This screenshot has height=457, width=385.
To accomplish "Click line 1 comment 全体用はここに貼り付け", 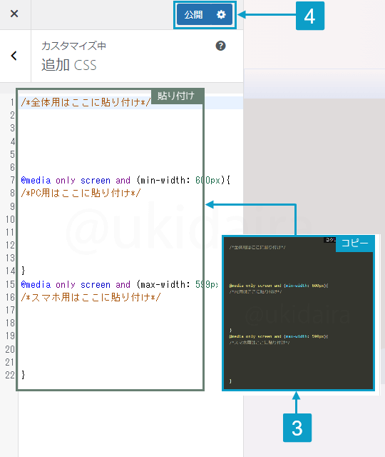I will click(x=86, y=102).
